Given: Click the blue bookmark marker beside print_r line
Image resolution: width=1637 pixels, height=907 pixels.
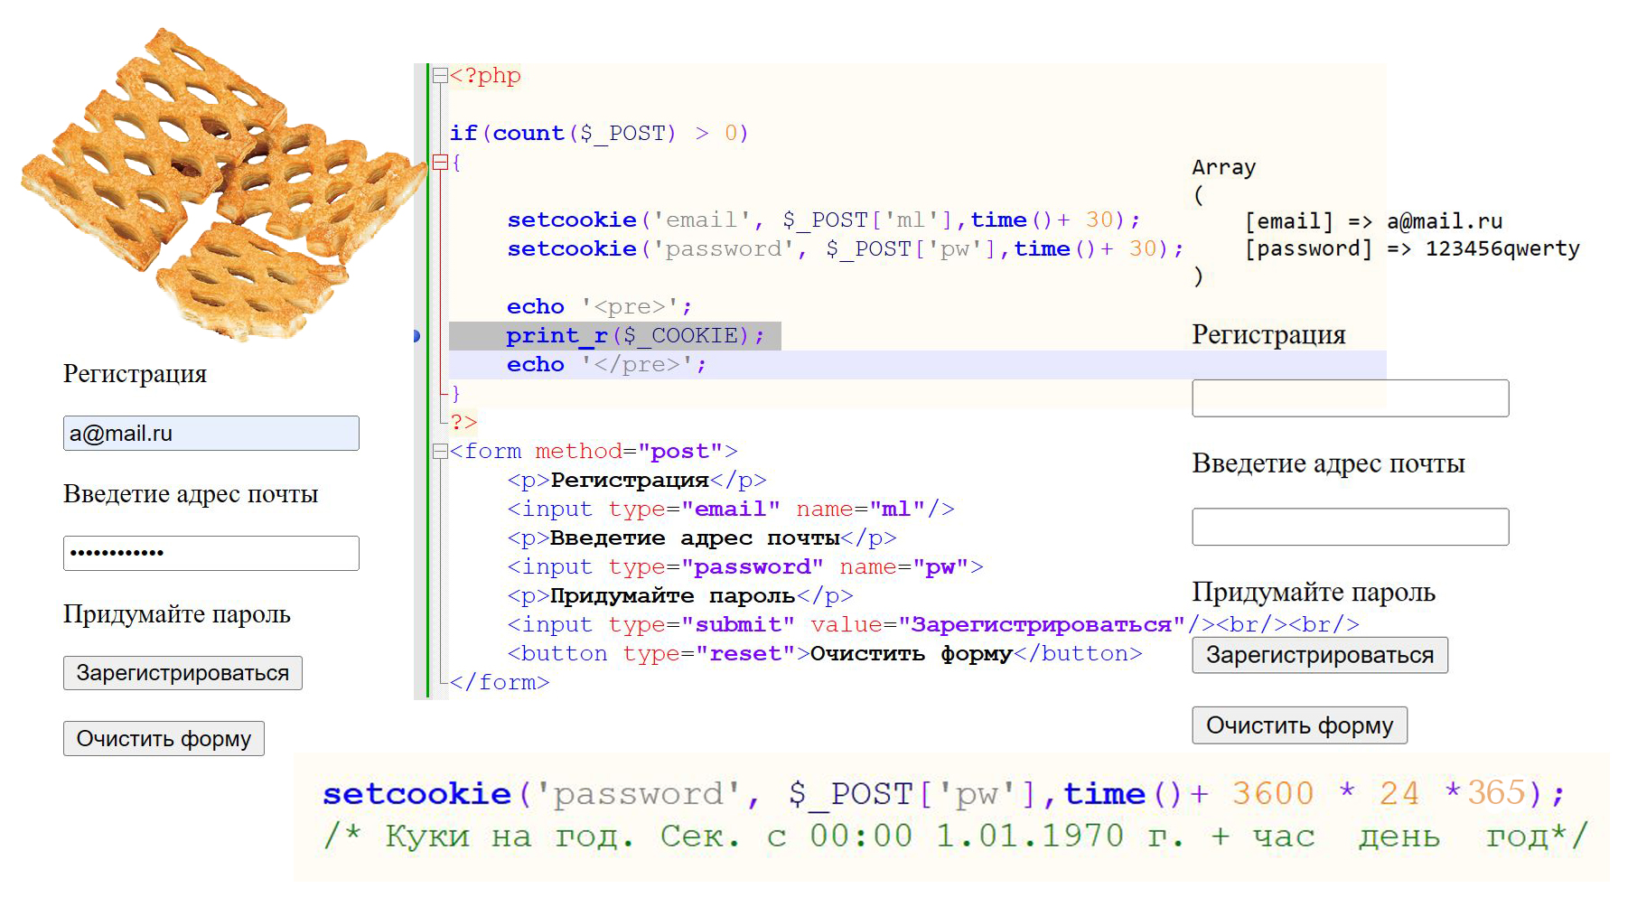Looking at the screenshot, I should pyautogui.click(x=416, y=336).
